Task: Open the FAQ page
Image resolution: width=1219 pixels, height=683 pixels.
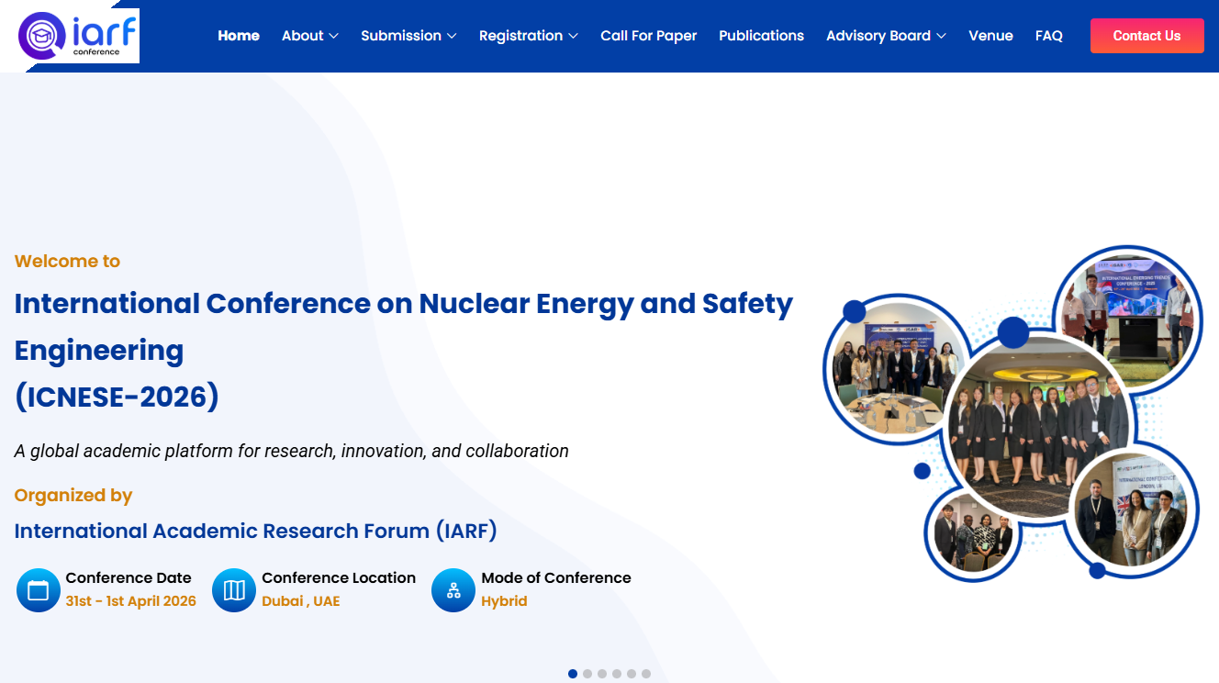Action: coord(1048,36)
